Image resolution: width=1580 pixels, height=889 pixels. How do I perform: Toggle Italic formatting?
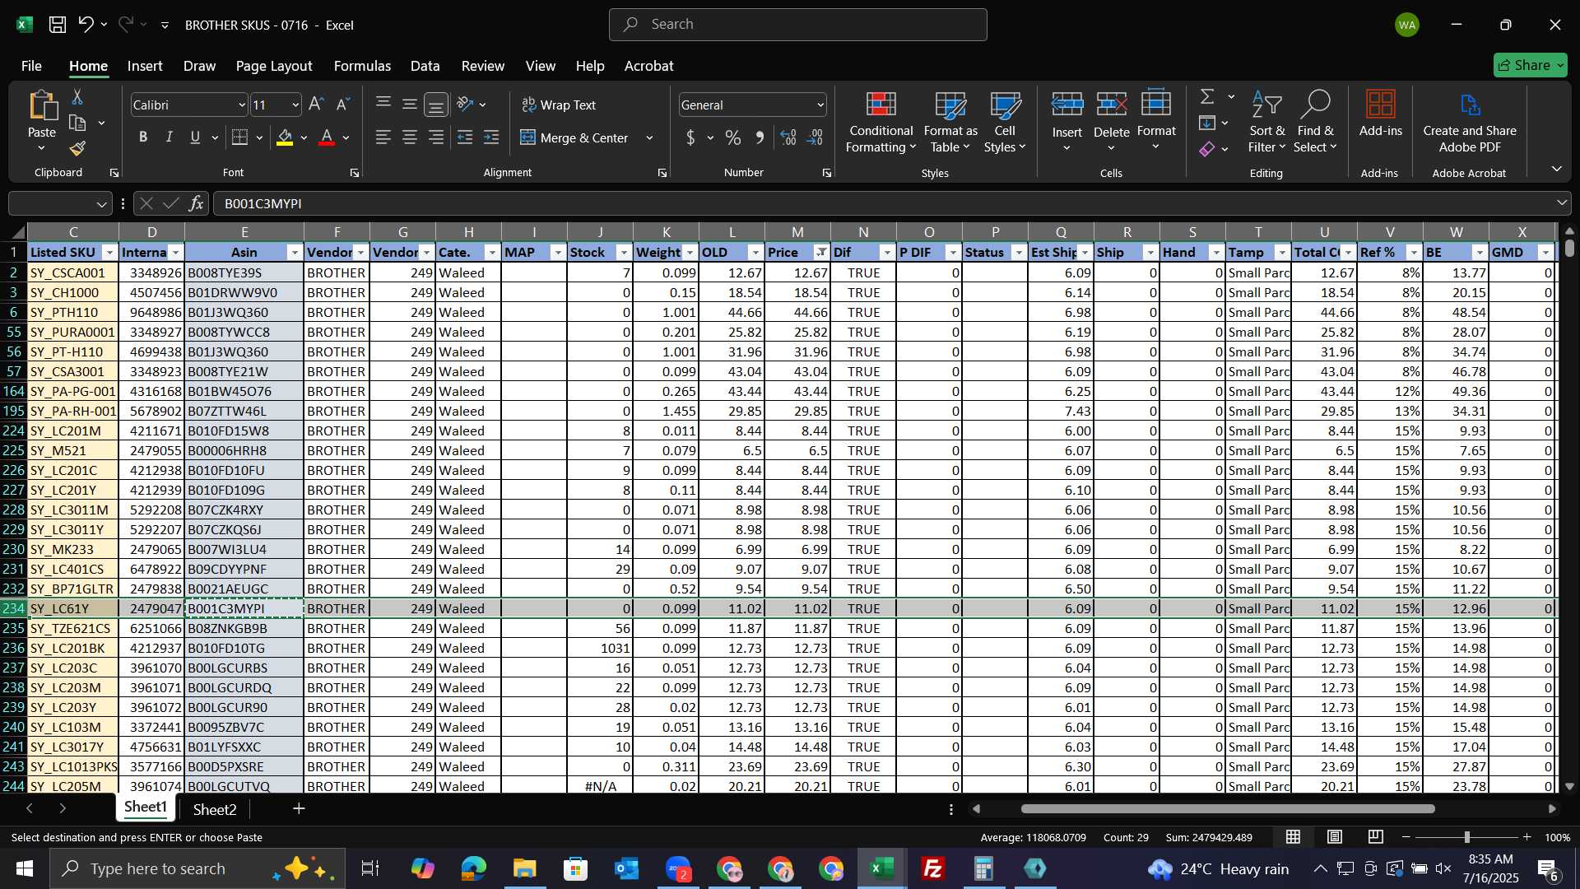[169, 137]
